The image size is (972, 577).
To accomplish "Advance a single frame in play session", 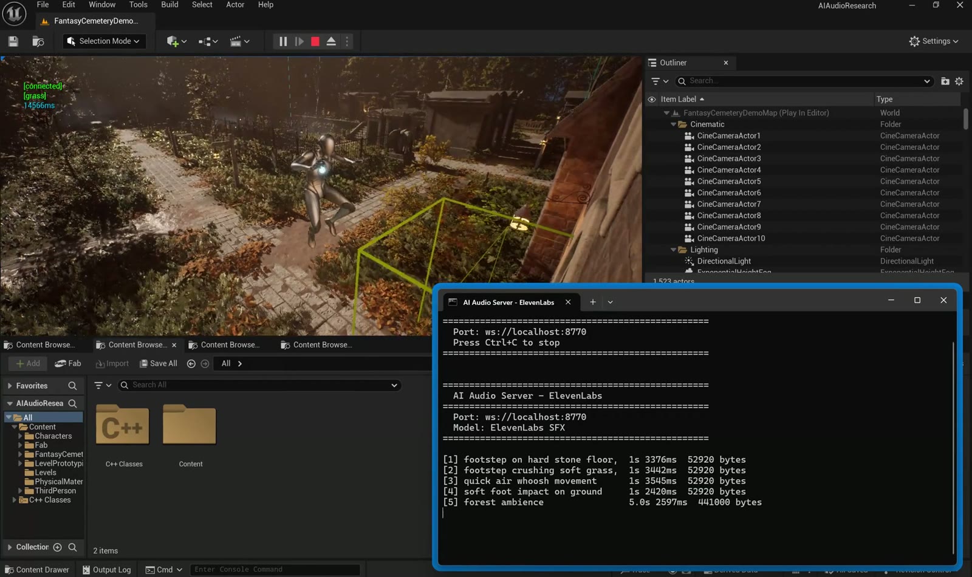I will (299, 41).
